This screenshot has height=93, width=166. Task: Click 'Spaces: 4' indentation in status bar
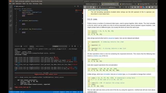point(62,92)
